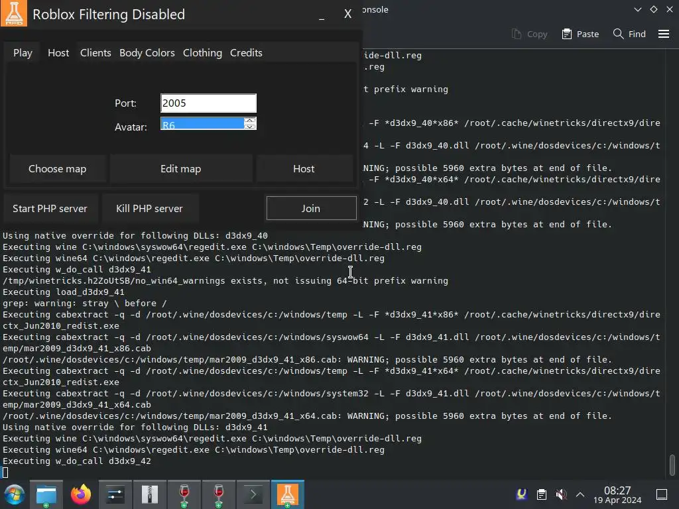
Task: Click the Join button
Action: (312, 208)
